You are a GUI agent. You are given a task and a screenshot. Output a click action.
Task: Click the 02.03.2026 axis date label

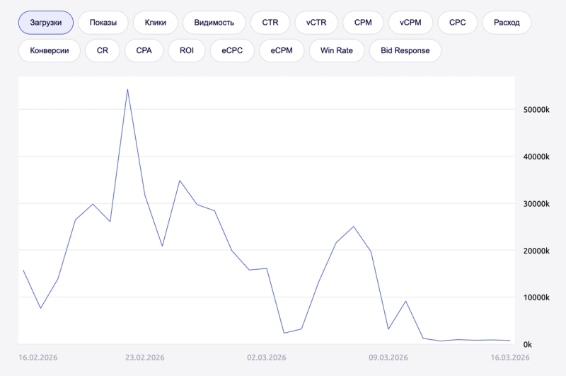267,358
